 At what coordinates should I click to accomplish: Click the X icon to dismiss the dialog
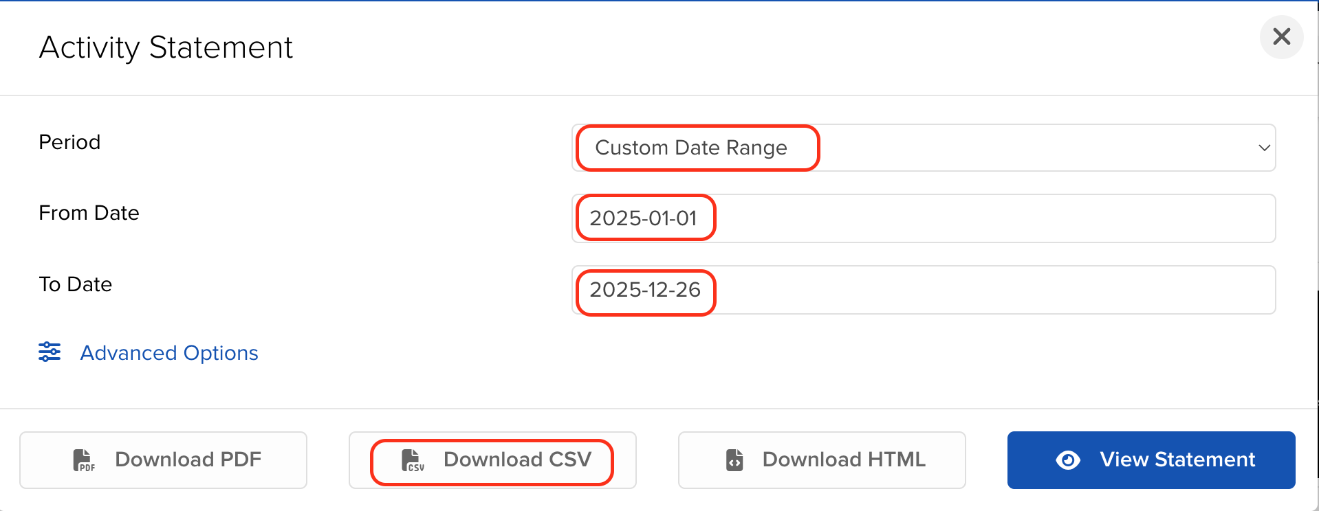pos(1280,37)
